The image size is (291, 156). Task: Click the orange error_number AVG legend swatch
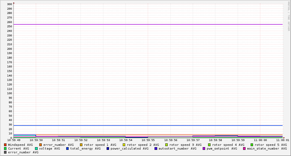[x=41, y=145]
